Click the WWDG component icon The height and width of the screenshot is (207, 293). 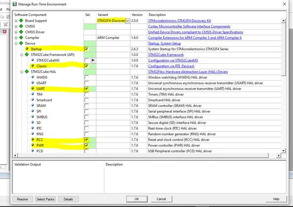(x=33, y=77)
